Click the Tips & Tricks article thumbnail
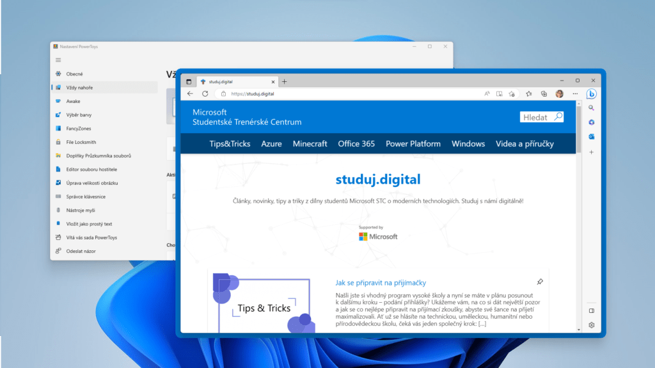Image resolution: width=655 pixels, height=368 pixels. point(264,305)
